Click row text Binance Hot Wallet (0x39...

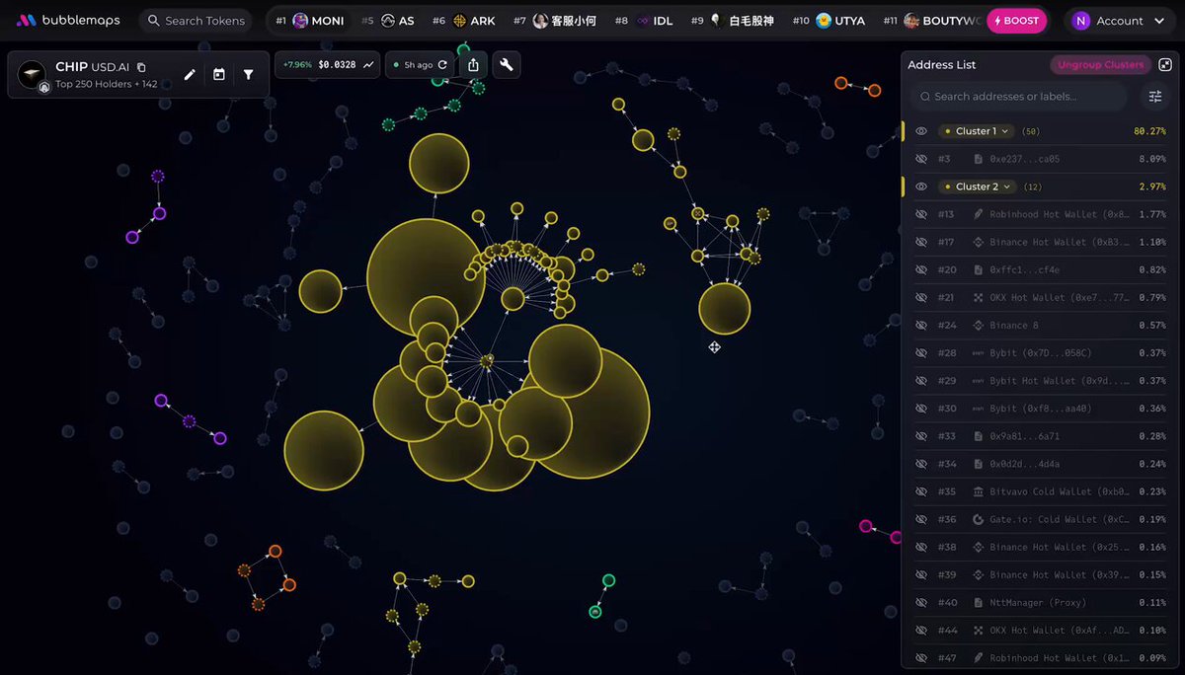(x=1059, y=574)
